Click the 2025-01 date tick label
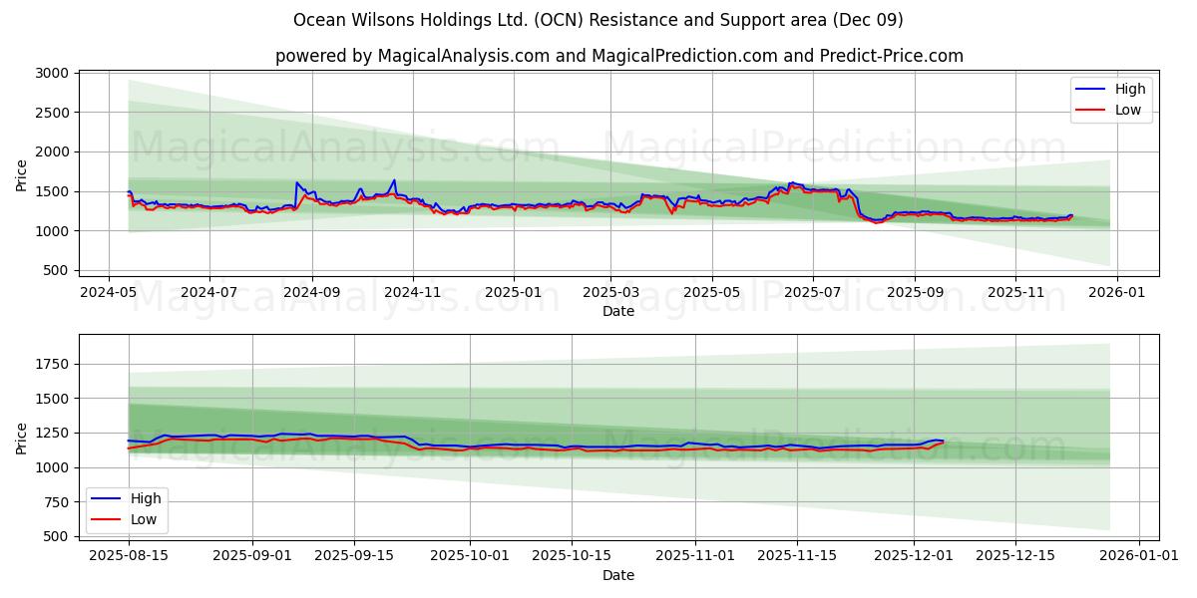Image resolution: width=1197 pixels, height=598 pixels. [x=514, y=294]
